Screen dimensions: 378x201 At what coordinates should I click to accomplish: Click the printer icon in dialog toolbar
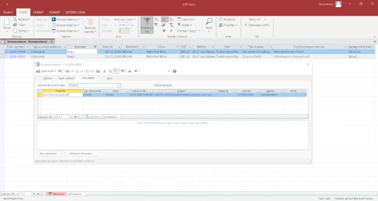pyautogui.click(x=67, y=71)
